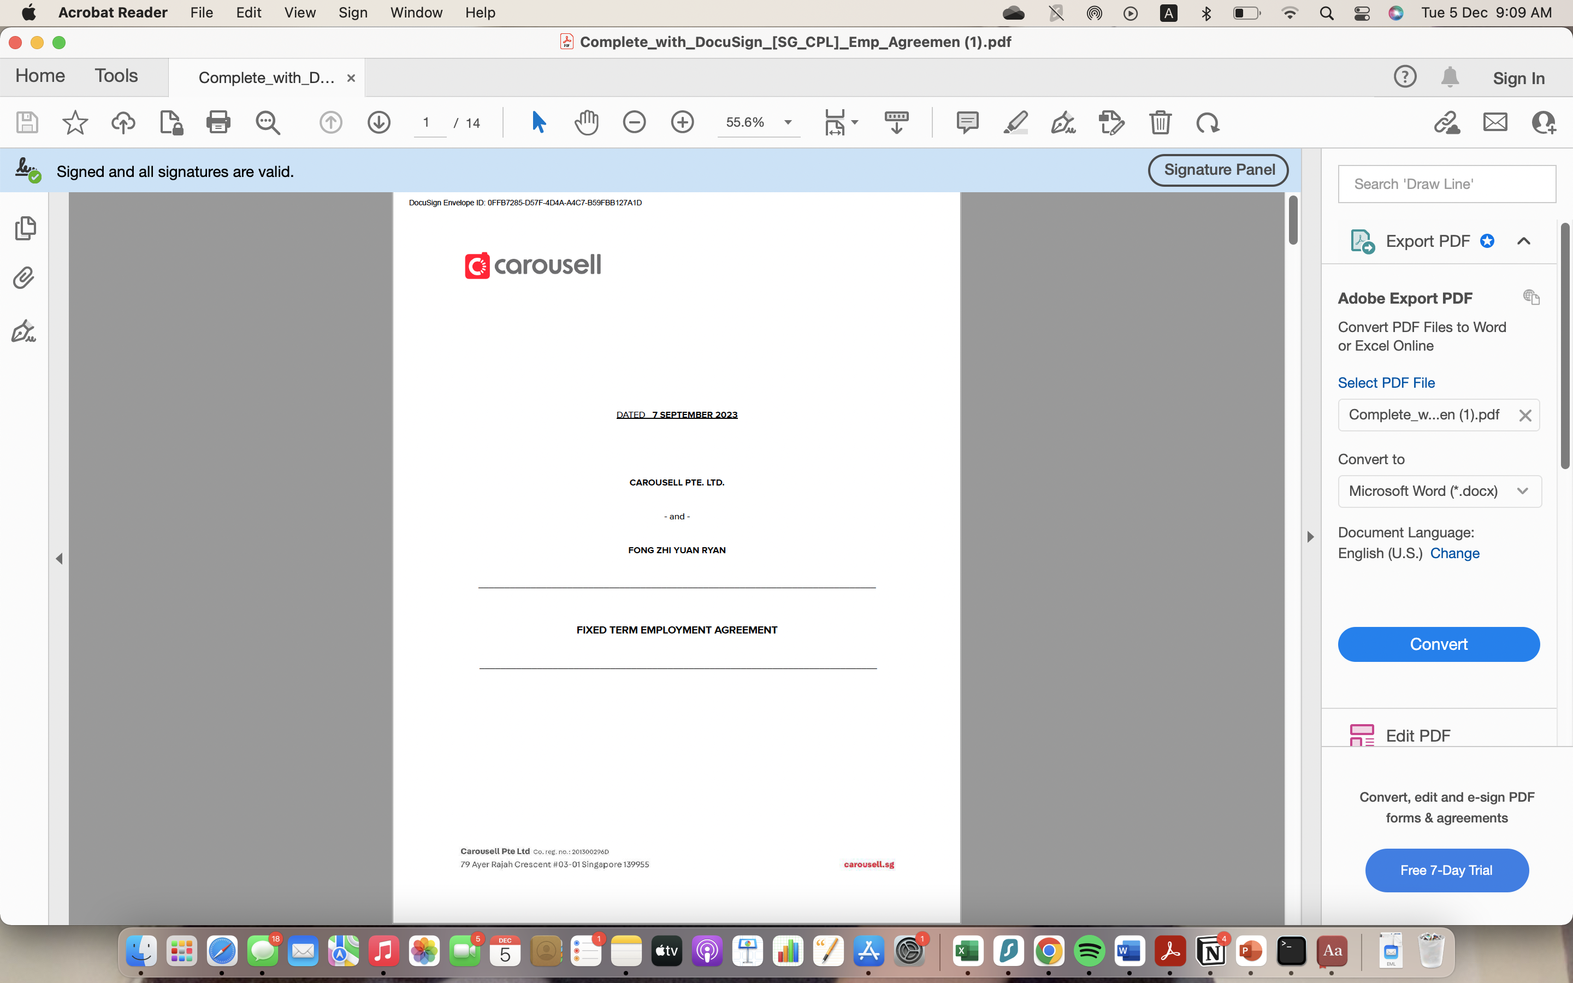
Task: Remove the selected PDF file
Action: pyautogui.click(x=1525, y=416)
